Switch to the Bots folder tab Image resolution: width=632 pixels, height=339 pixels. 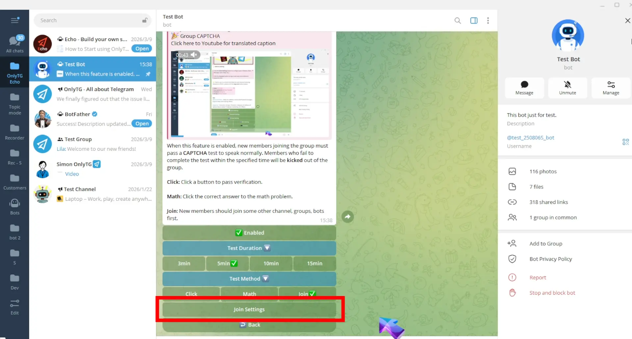[15, 207]
